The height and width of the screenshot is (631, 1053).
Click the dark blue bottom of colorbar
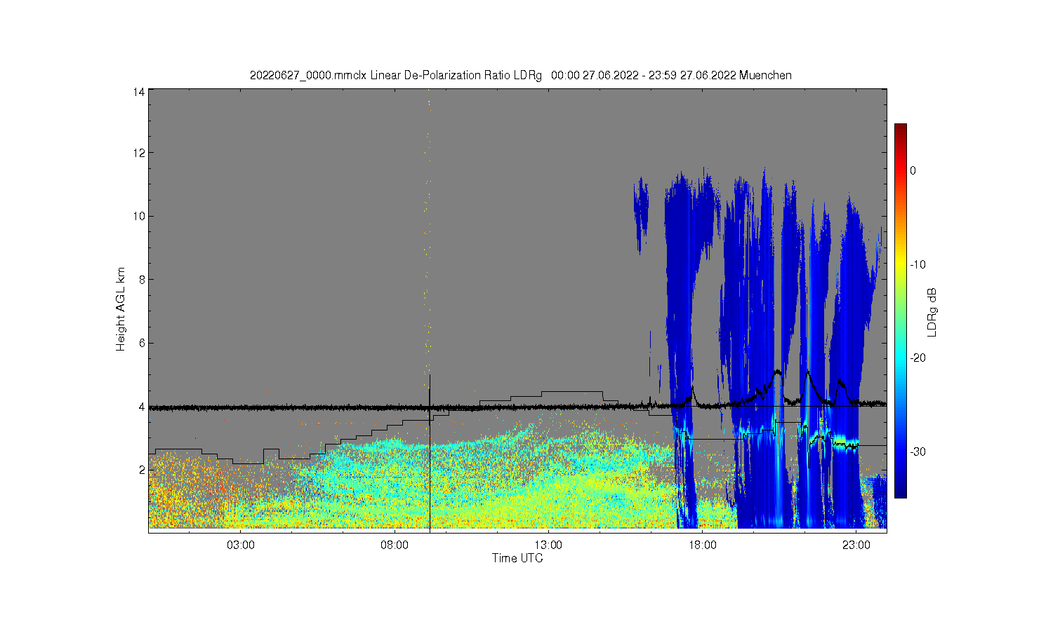pyautogui.click(x=901, y=491)
